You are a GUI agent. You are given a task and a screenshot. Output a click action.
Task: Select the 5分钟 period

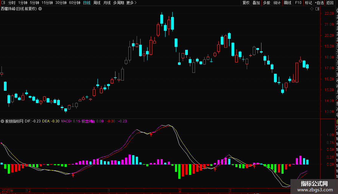click(34, 3)
